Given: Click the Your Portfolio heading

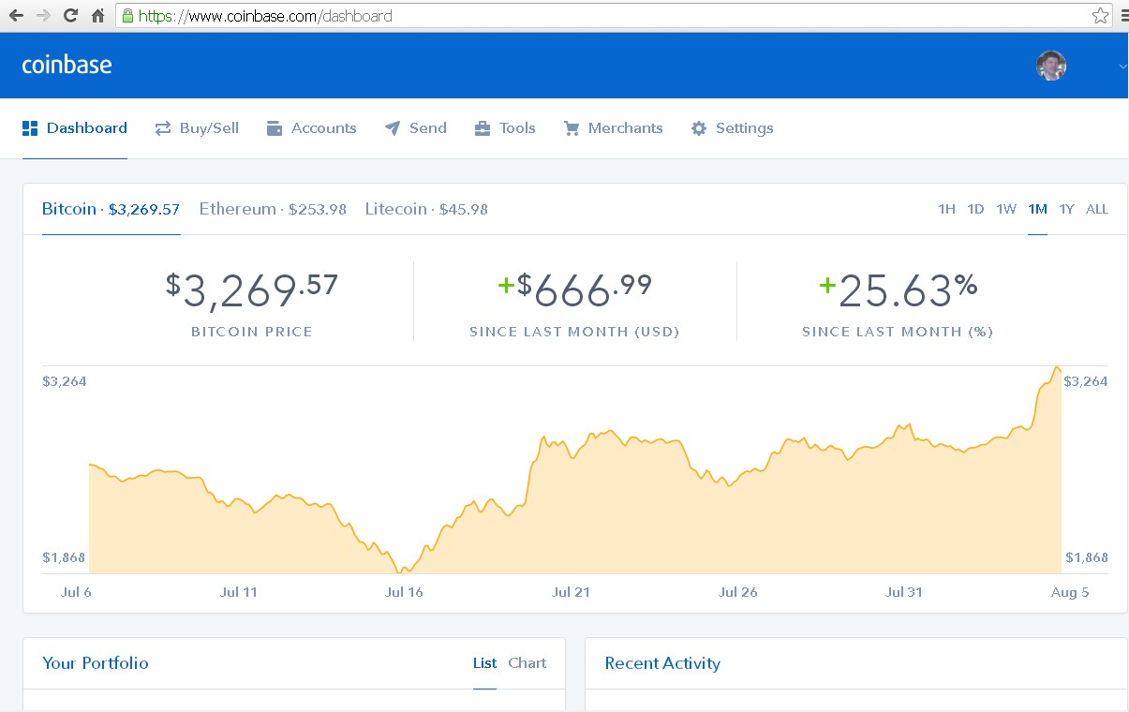Looking at the screenshot, I should [x=96, y=663].
